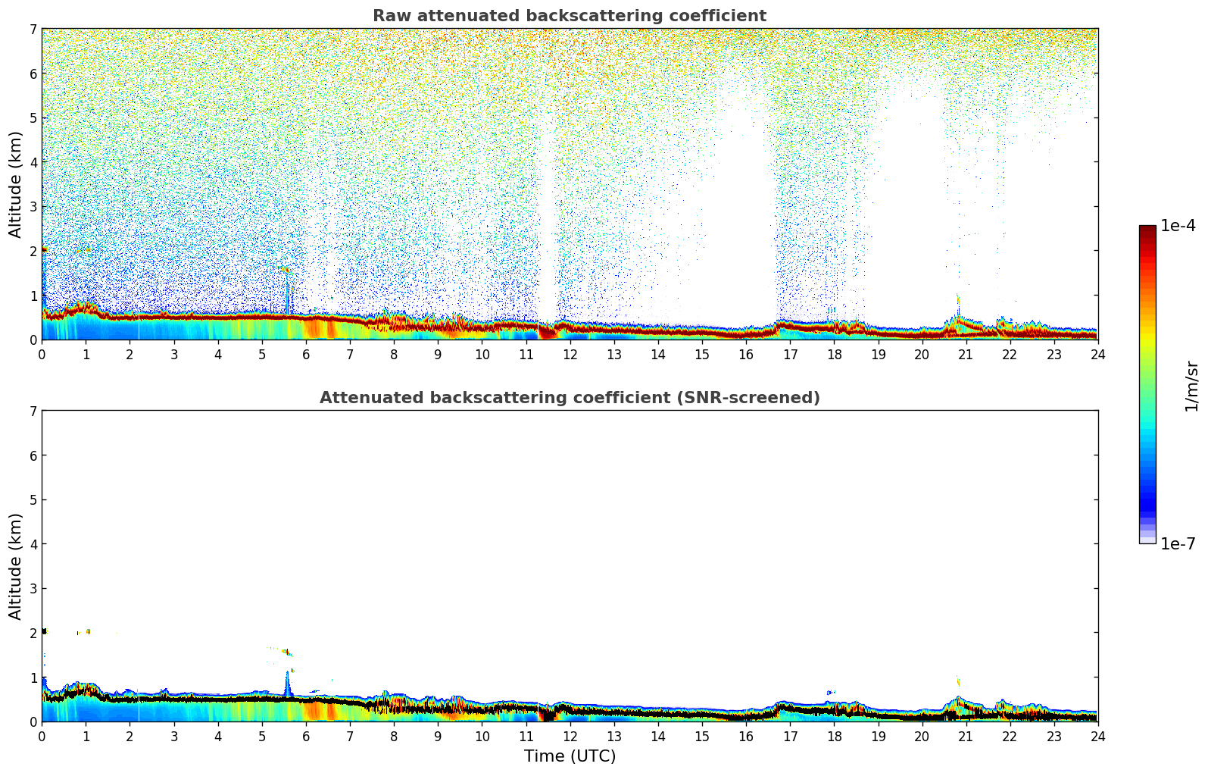The image size is (1208, 773).
Task: Click hour 6 tick on lower plot
Action: 306,736
